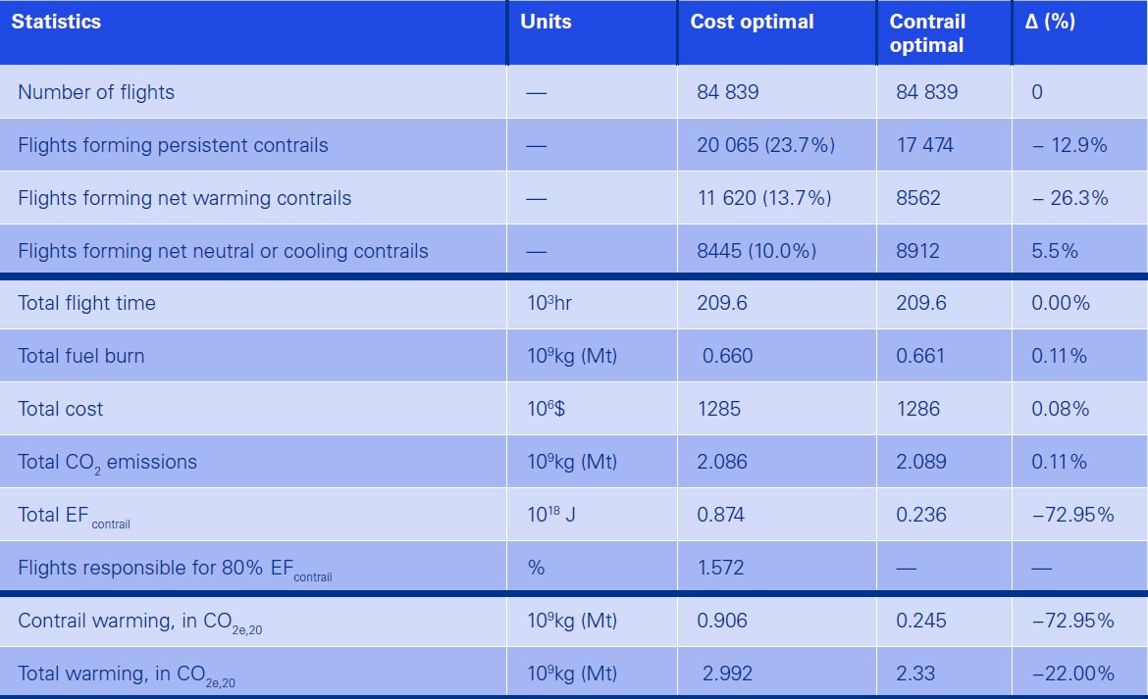Image resolution: width=1148 pixels, height=699 pixels.
Task: Click the Cost optimal column header
Action: pyautogui.click(x=752, y=22)
